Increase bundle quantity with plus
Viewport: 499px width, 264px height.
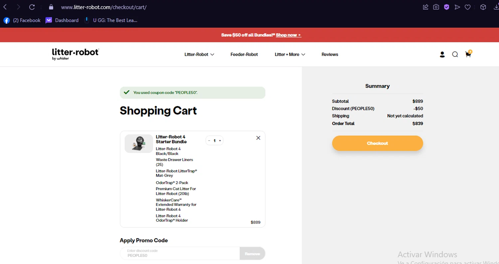click(220, 141)
